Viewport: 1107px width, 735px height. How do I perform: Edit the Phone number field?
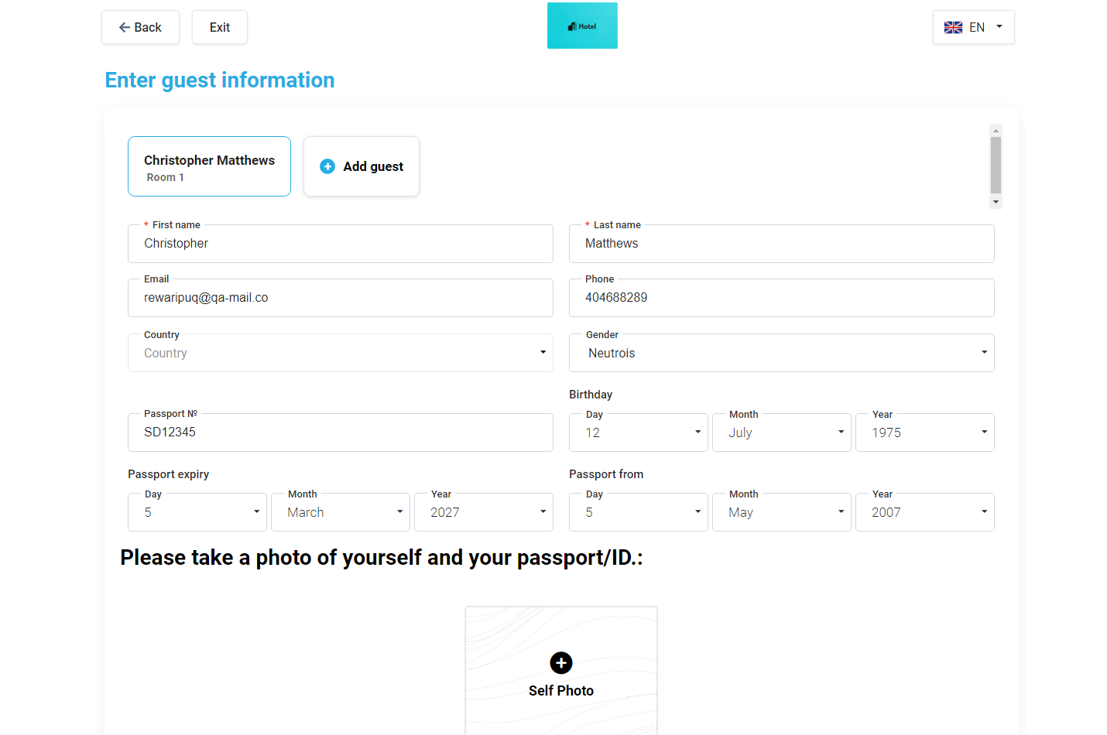point(782,298)
